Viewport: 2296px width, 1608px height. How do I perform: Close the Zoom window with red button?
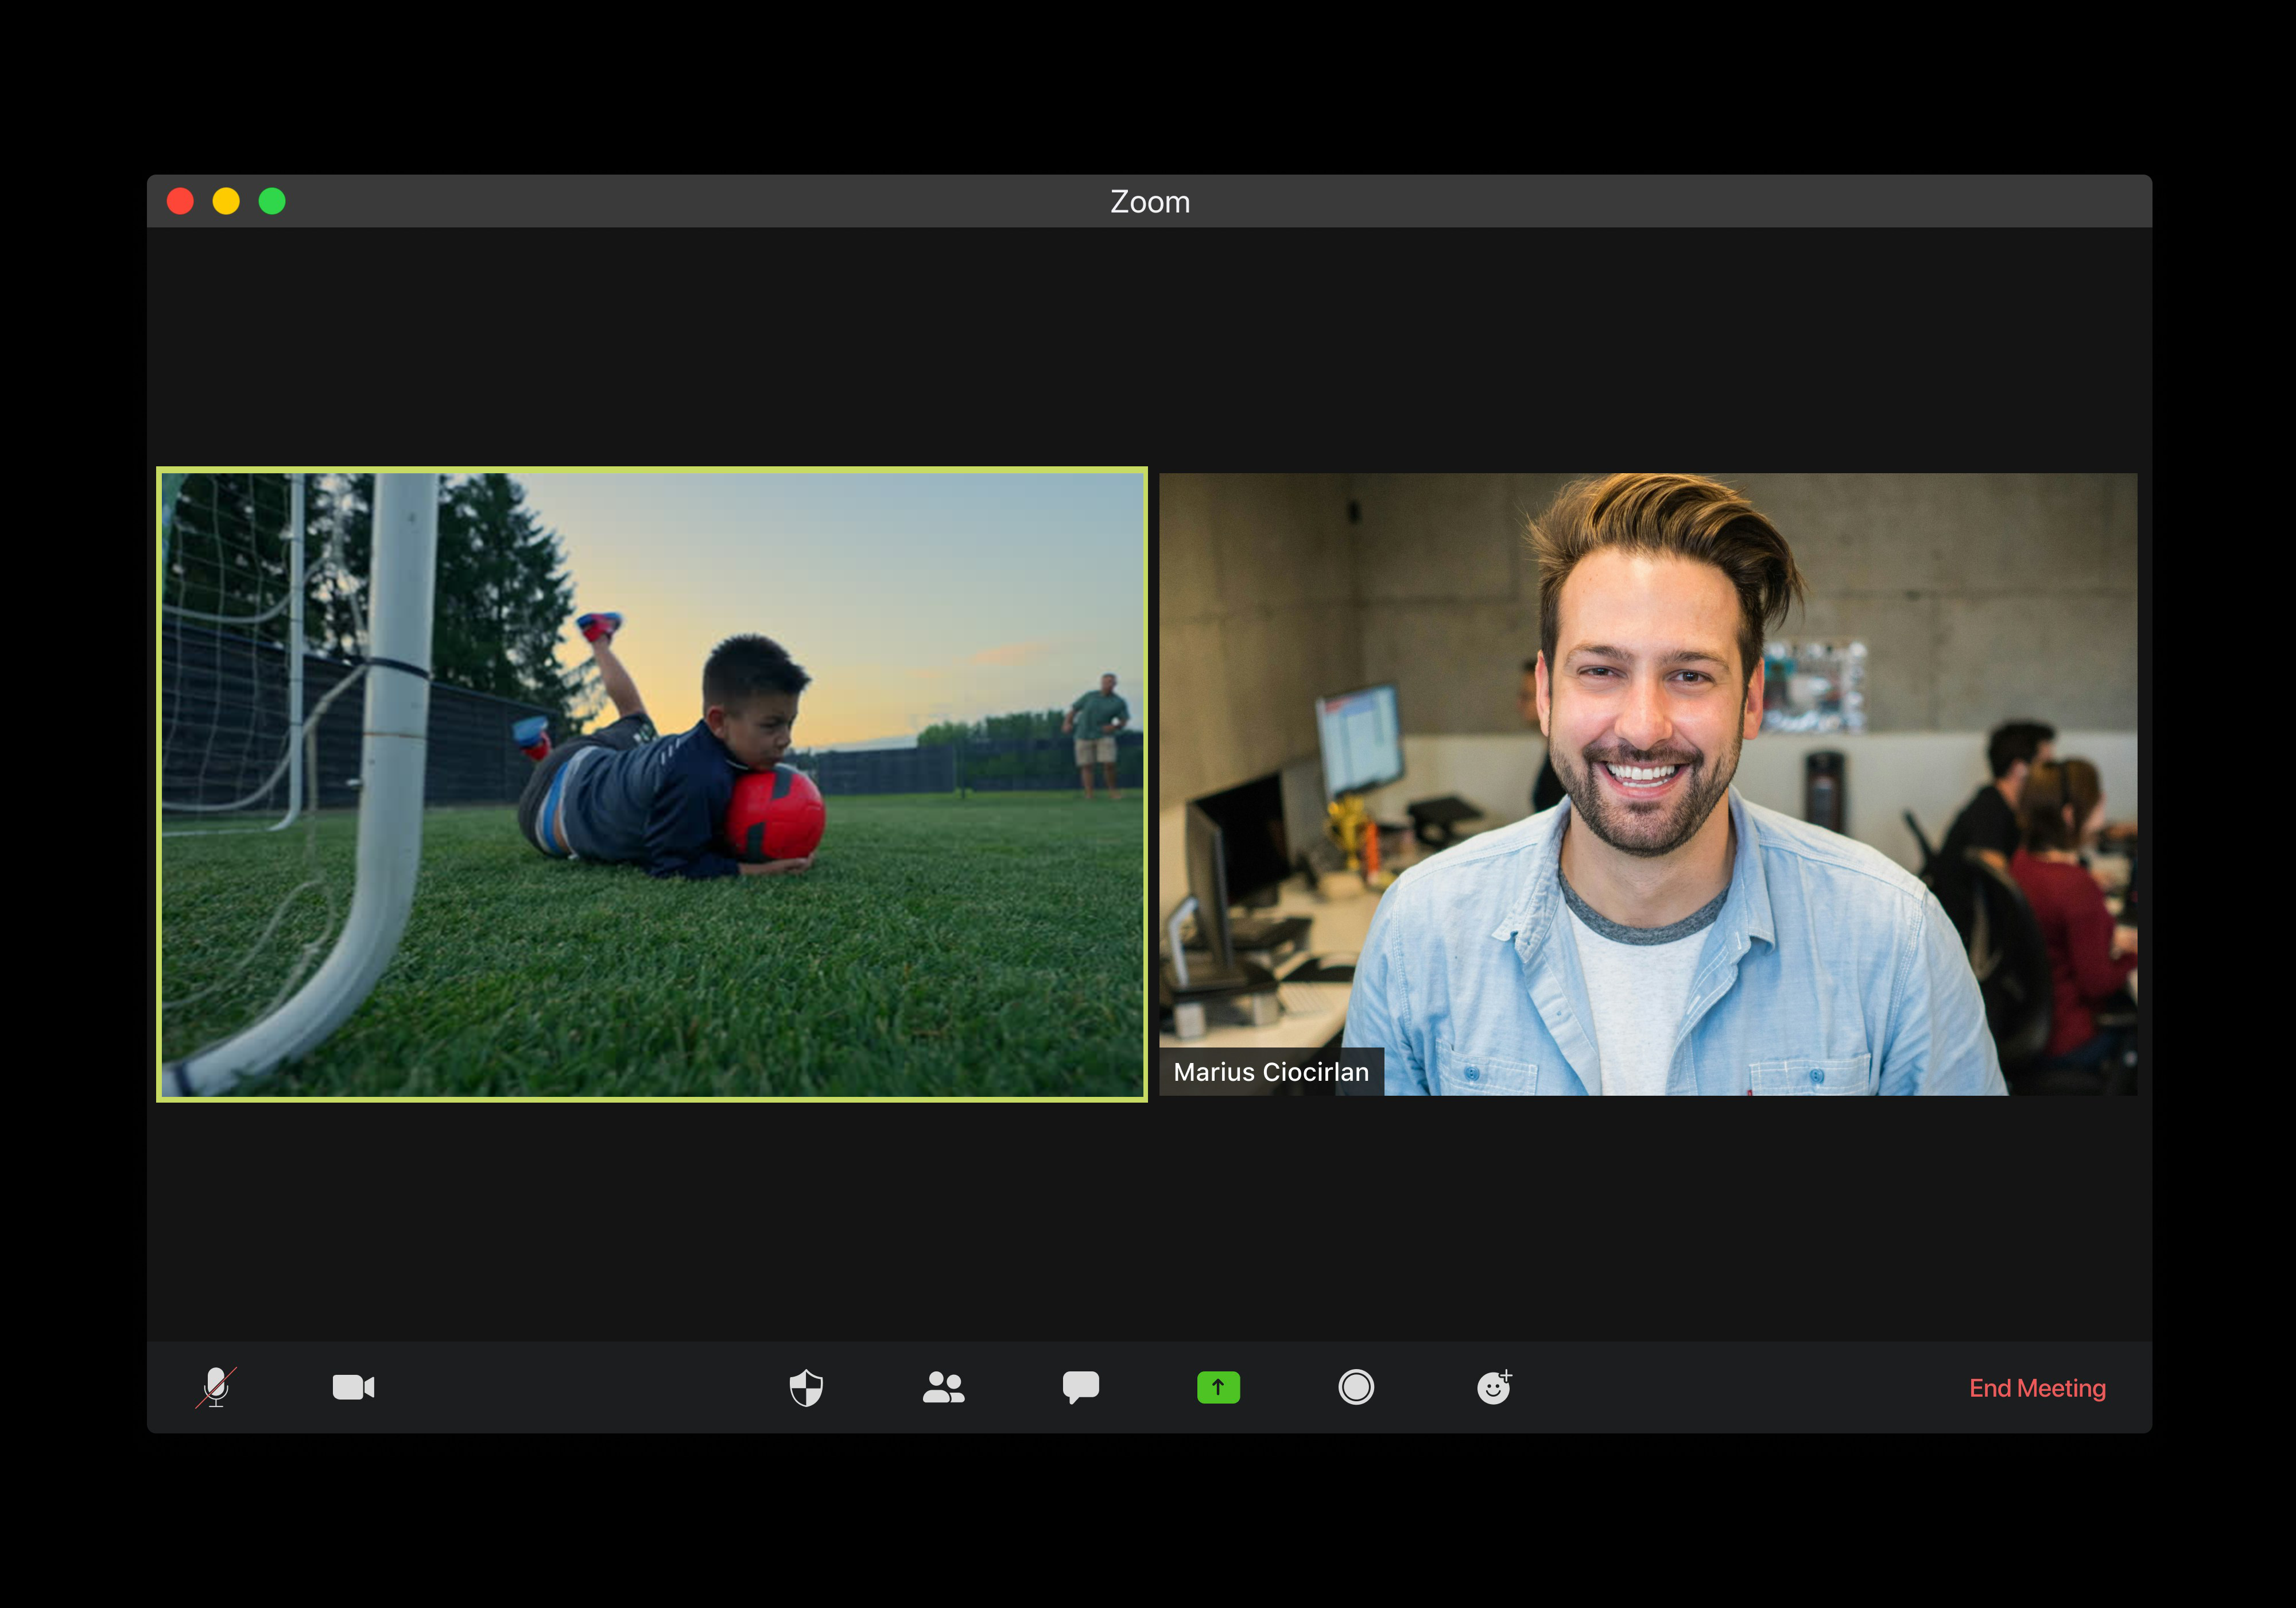pos(180,201)
